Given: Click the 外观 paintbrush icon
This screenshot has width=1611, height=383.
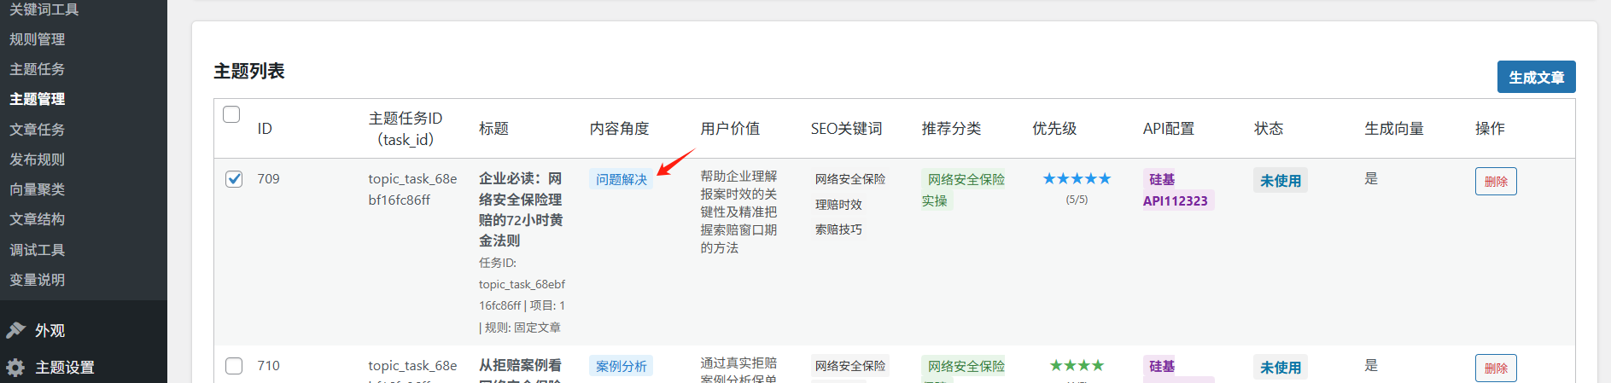Looking at the screenshot, I should [15, 330].
